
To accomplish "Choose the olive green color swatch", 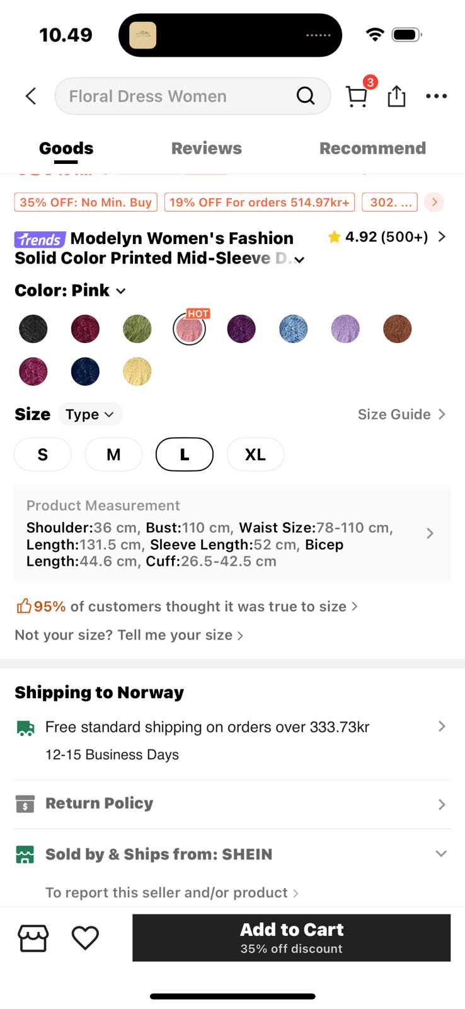I will (x=137, y=329).
